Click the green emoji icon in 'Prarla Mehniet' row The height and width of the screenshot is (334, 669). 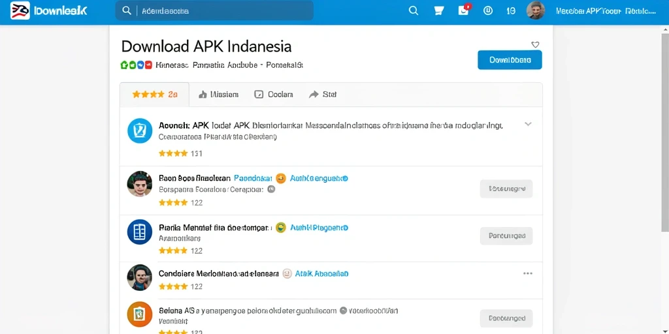click(x=280, y=228)
